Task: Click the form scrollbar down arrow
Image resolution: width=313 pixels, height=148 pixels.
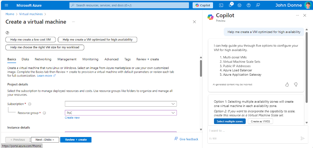Action: (x=201, y=129)
